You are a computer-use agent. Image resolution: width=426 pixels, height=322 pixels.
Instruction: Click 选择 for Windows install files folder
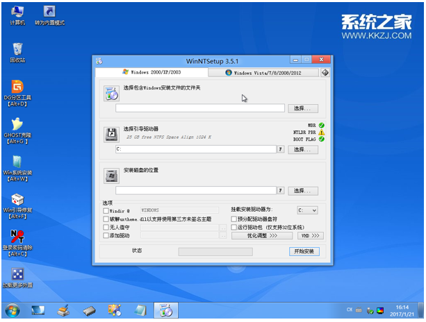coord(303,108)
